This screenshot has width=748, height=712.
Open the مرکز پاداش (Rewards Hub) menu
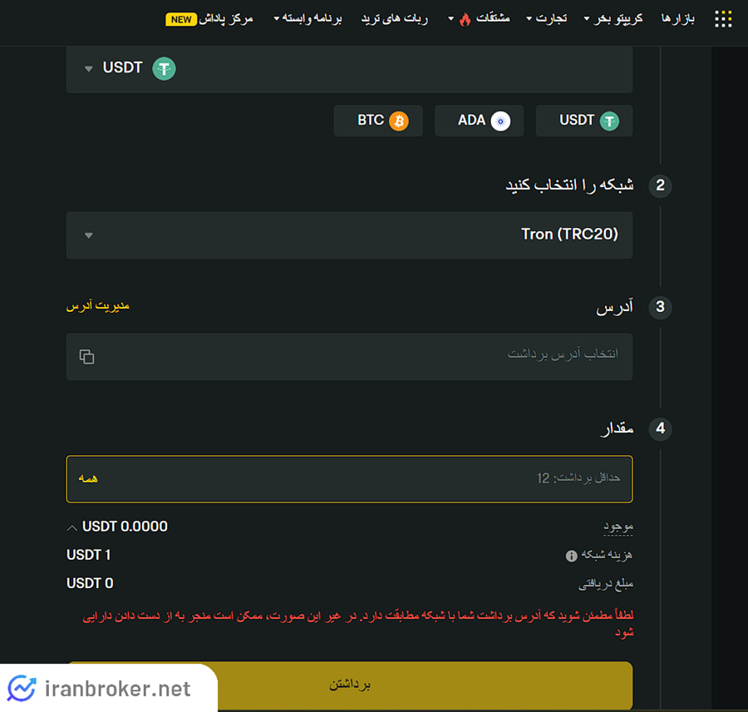[x=225, y=18]
